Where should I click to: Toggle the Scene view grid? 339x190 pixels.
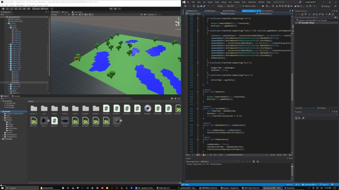(x=90, y=14)
